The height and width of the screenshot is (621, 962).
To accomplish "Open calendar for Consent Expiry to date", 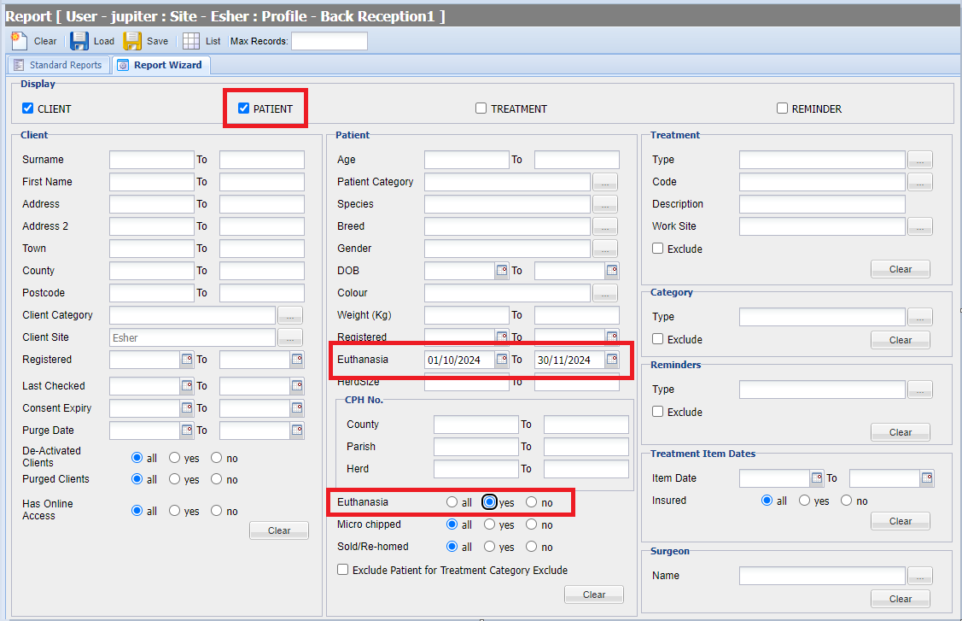I will (x=298, y=407).
